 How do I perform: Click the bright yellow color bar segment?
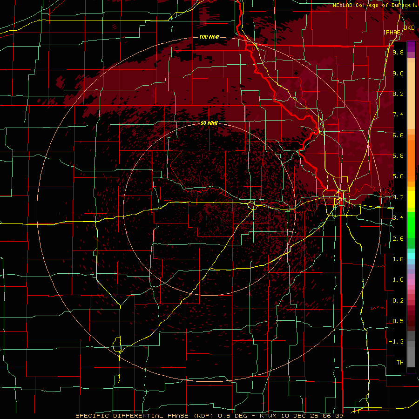(x=411, y=199)
